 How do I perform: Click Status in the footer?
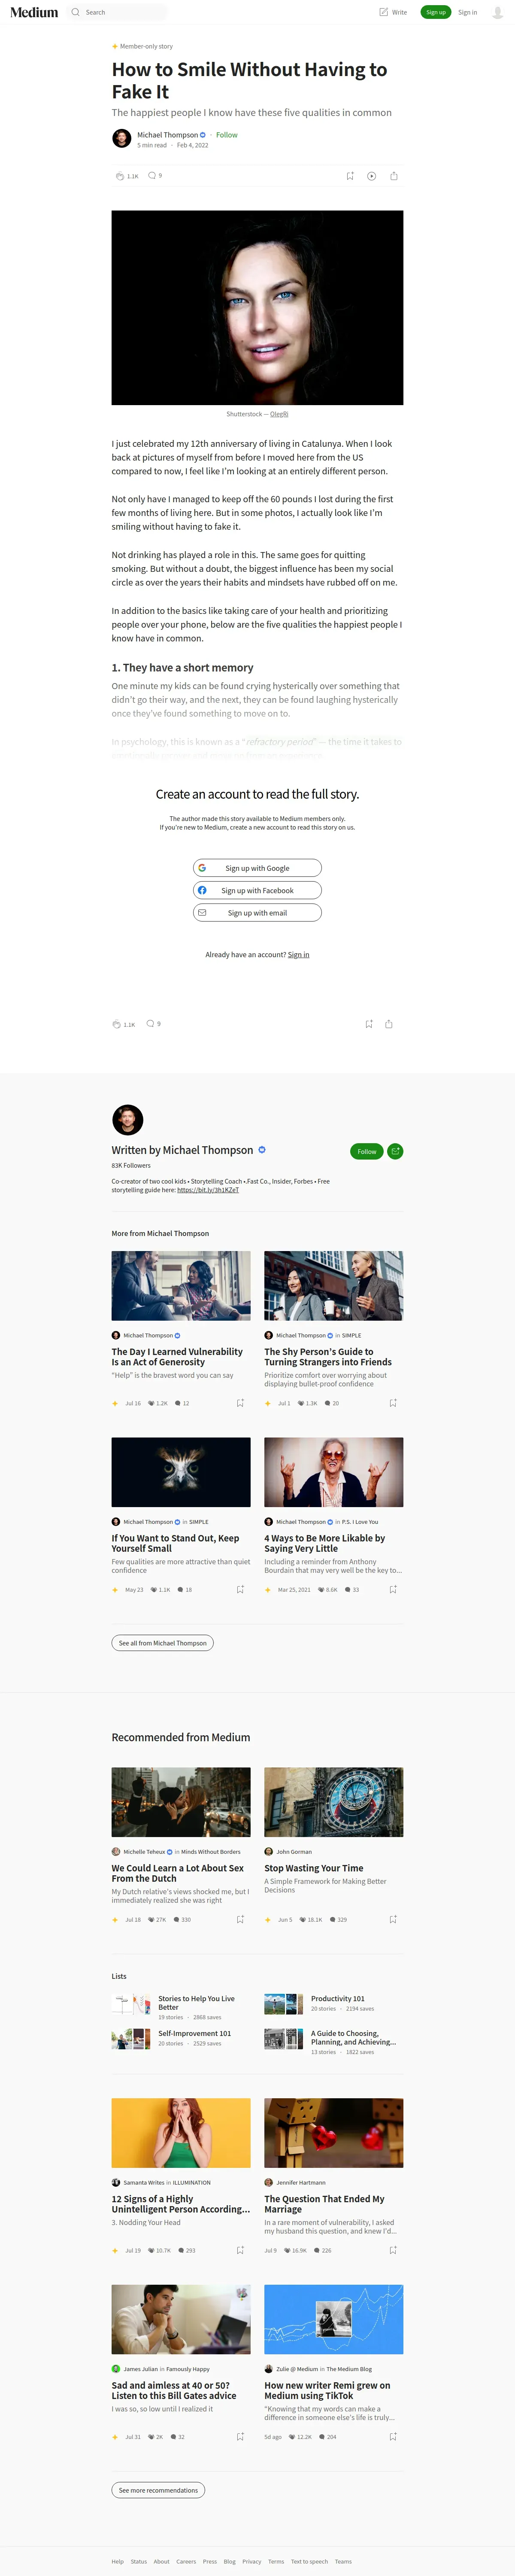click(139, 2561)
